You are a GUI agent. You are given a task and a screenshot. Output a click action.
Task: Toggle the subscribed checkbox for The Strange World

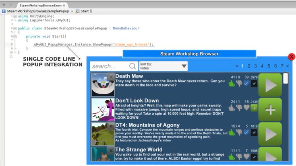click(x=254, y=157)
